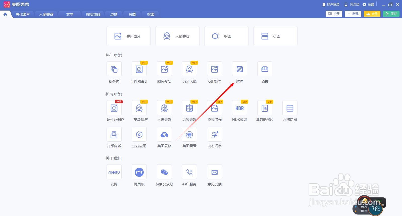
Task: Open the 场景 scene feature
Action: click(265, 69)
